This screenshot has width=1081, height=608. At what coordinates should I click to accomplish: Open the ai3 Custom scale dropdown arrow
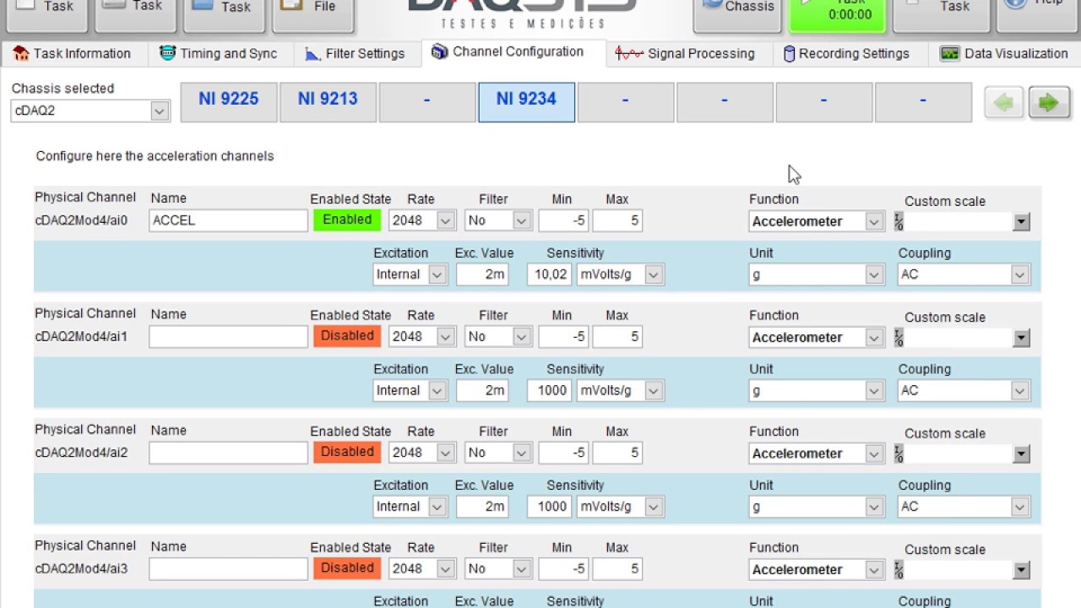click(x=1021, y=570)
